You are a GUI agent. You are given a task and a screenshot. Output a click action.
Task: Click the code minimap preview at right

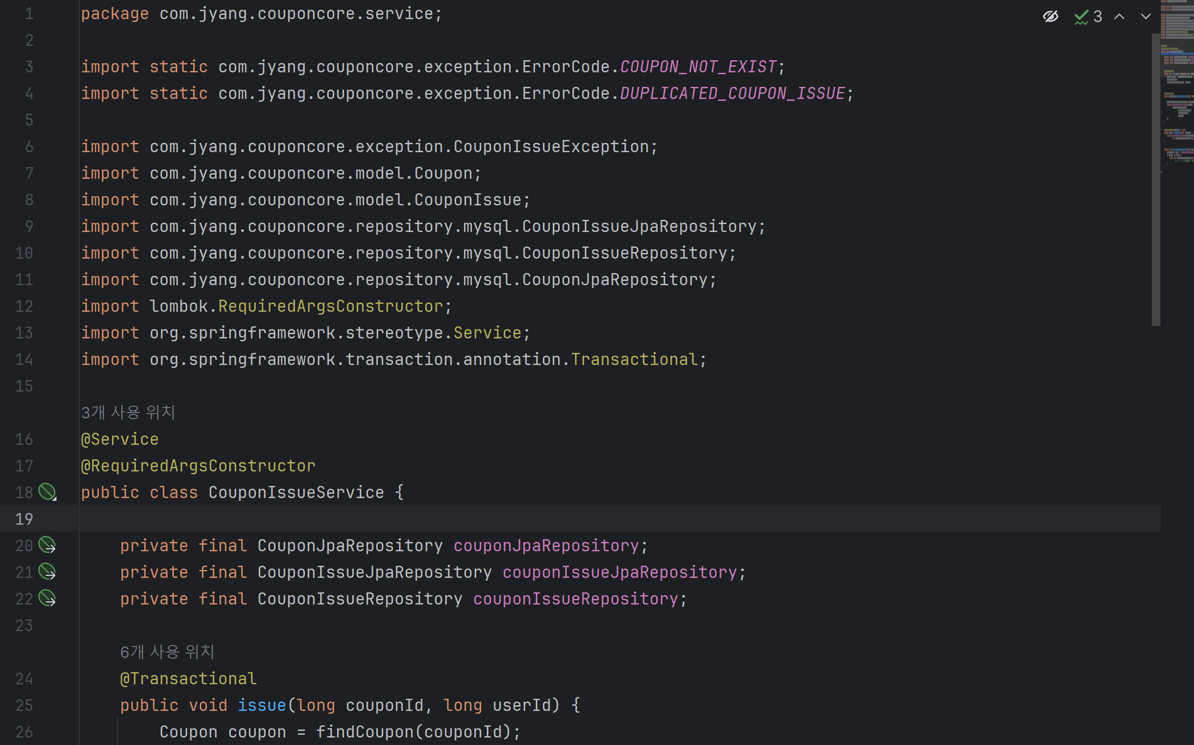tap(1177, 89)
